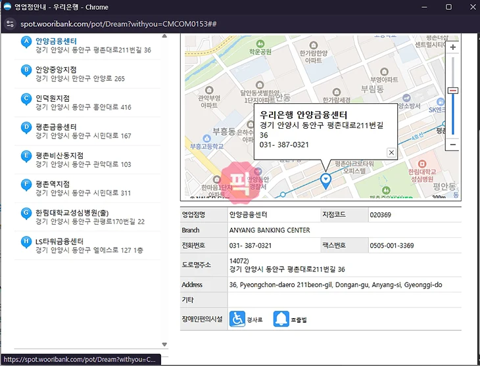The image size is (480, 366).
Task: Click the fax number 0505-001-3369
Action: [391, 246]
